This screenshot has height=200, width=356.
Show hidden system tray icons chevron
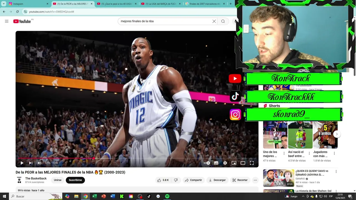[x=303, y=196]
